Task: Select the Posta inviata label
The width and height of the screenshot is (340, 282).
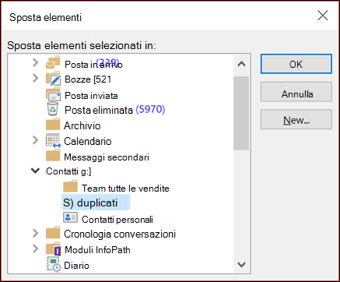Action: tap(91, 96)
